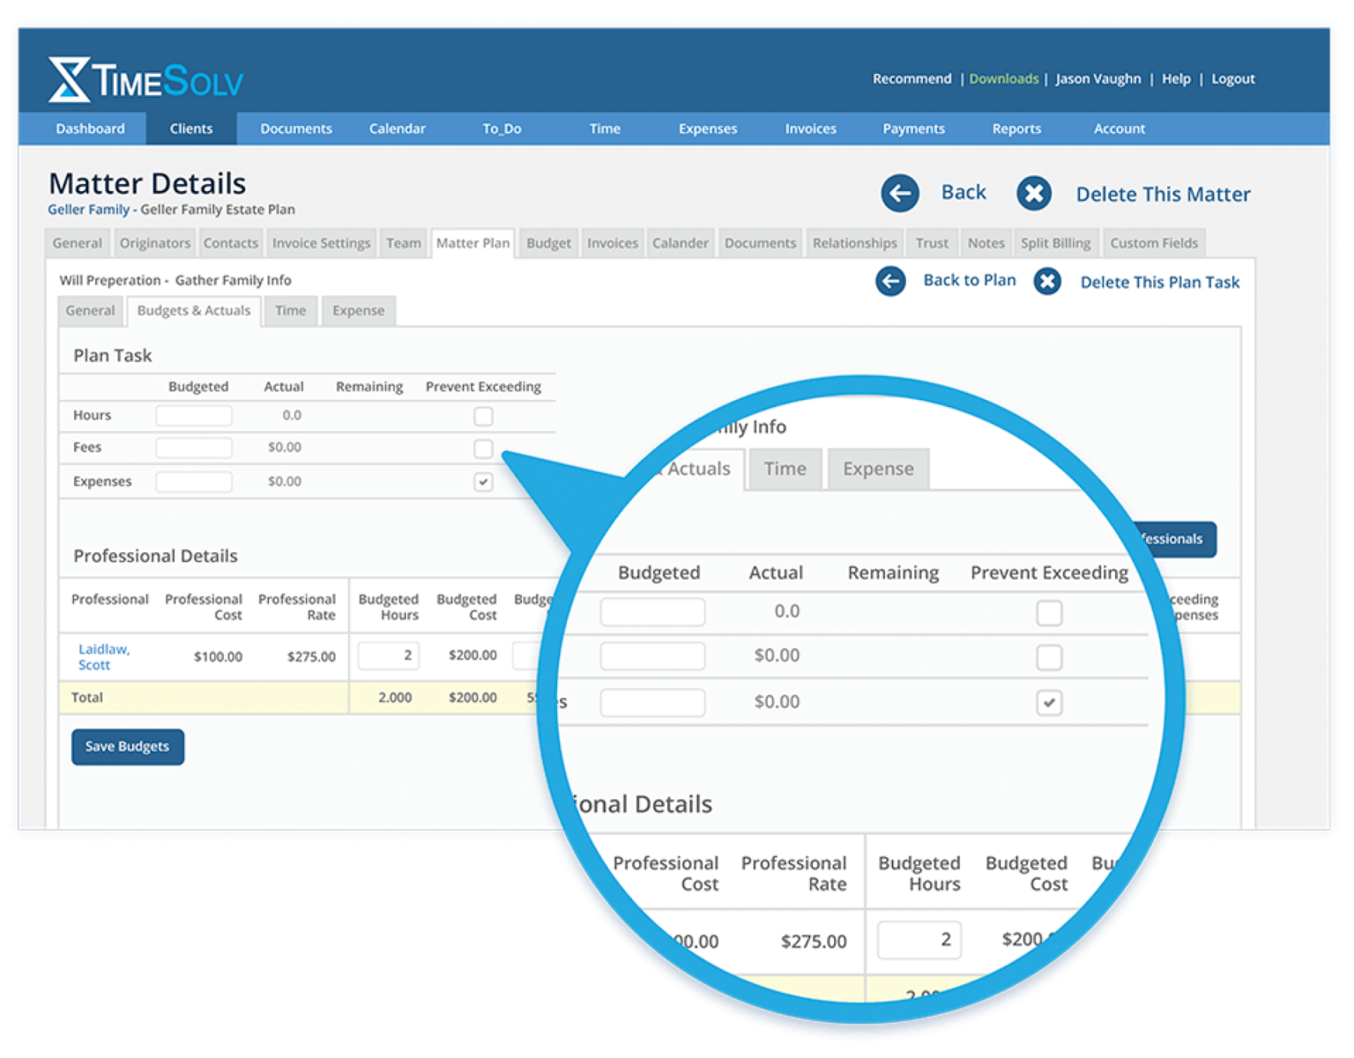The width and height of the screenshot is (1354, 1058).
Task: Enable Prevent Exceeding for Fees
Action: [483, 448]
